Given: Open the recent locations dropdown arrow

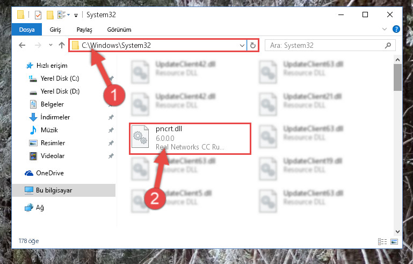Looking at the screenshot, I should [x=50, y=45].
